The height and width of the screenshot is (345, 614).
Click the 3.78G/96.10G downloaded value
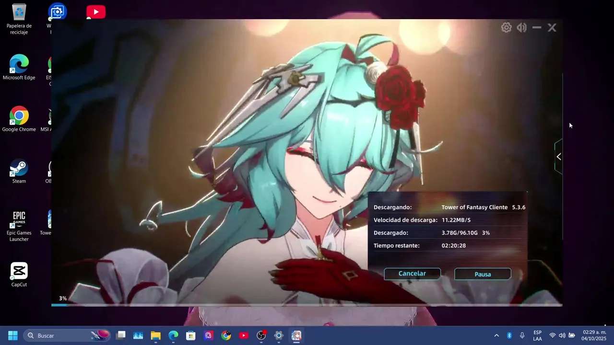460,233
